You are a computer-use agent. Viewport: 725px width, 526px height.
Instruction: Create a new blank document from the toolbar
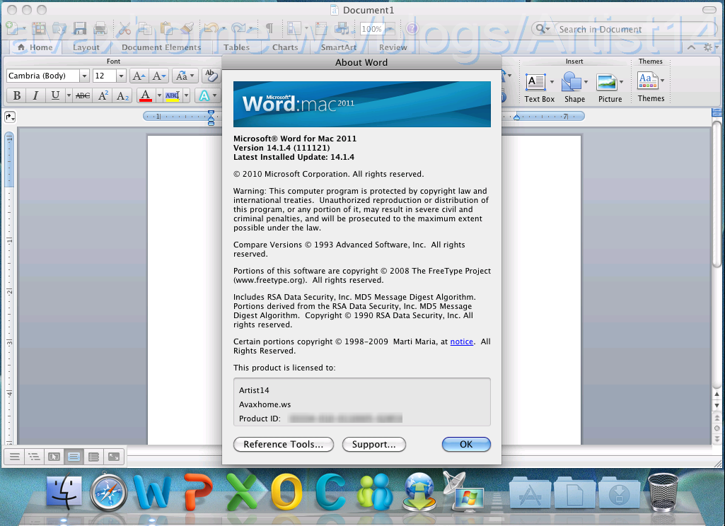tap(12, 29)
